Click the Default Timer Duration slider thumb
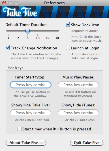109x151 pixels. pos(27,32)
